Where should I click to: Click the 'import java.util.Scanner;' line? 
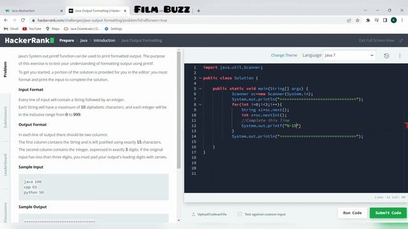(233, 67)
